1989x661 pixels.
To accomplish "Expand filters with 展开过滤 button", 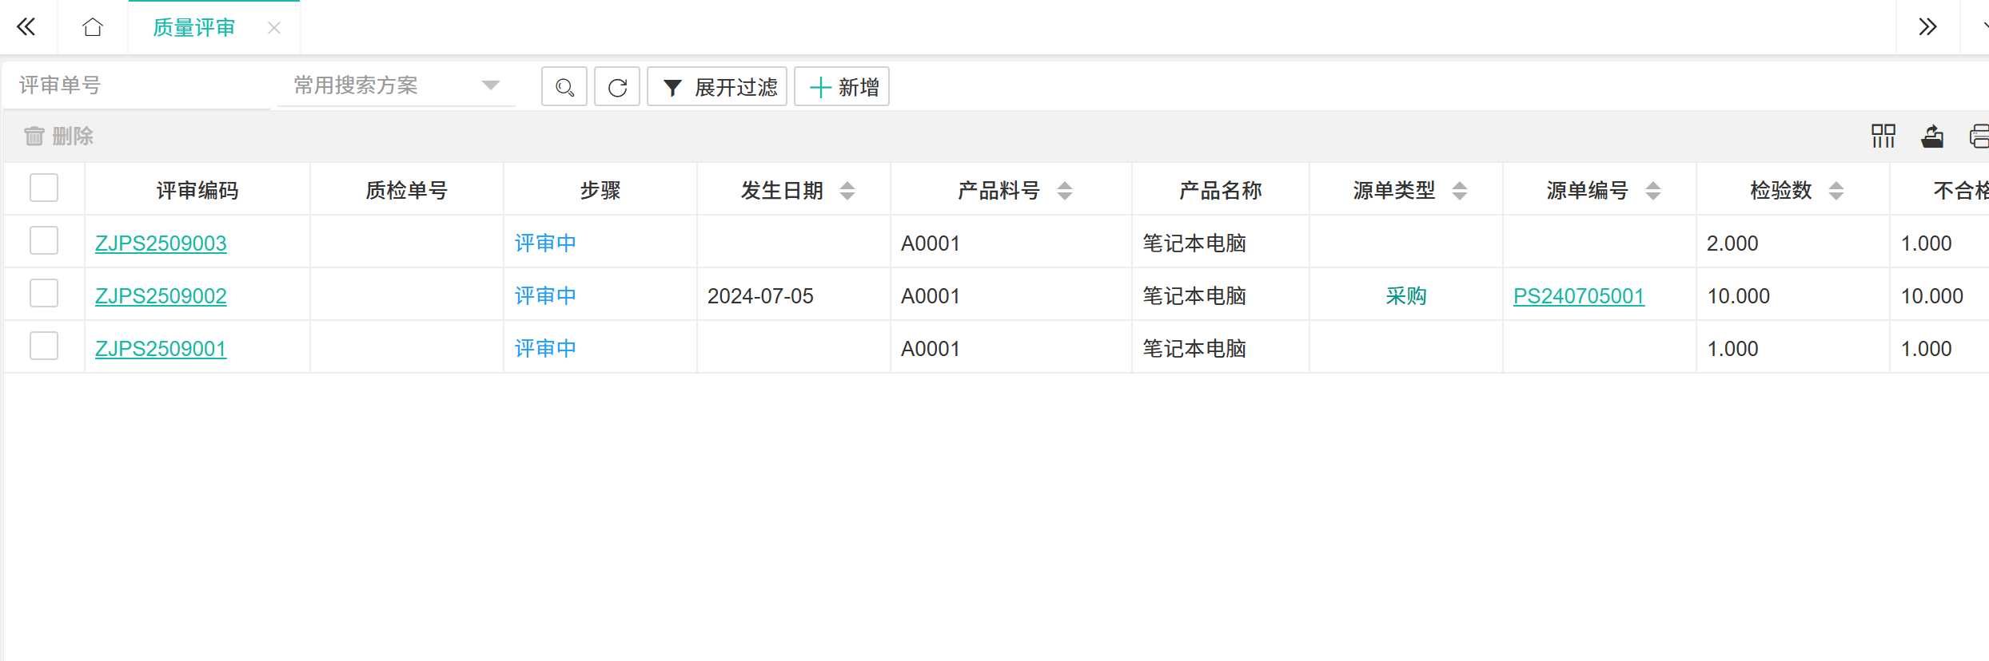I will pyautogui.click(x=717, y=87).
